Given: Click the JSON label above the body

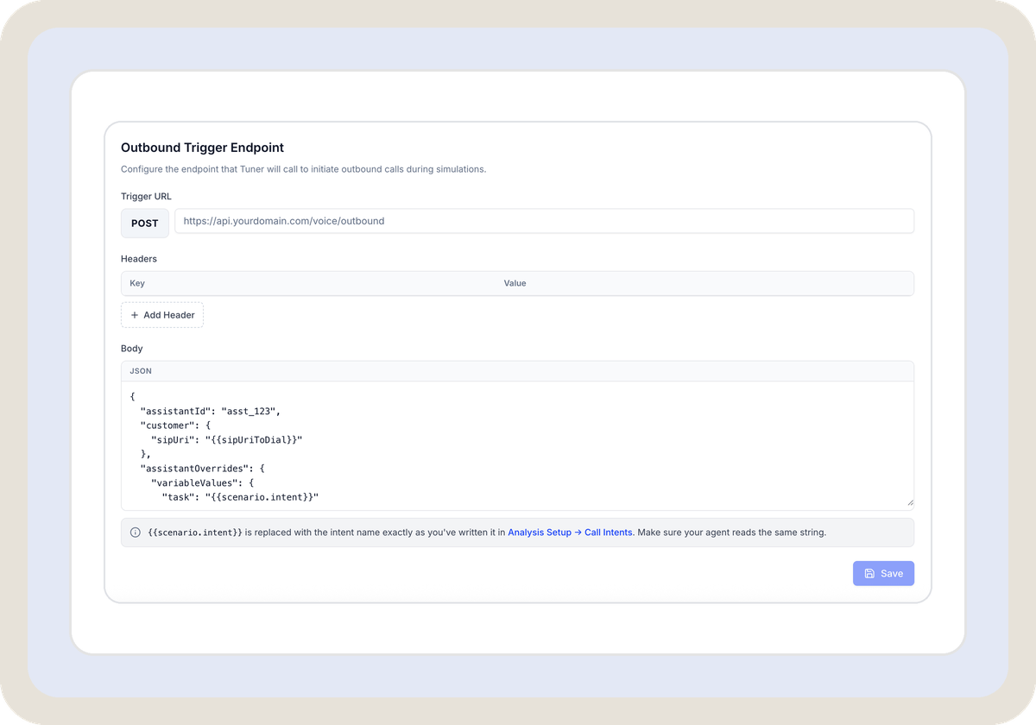Looking at the screenshot, I should click(141, 371).
